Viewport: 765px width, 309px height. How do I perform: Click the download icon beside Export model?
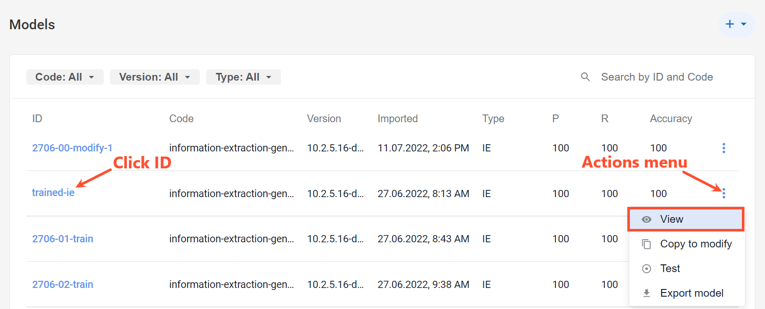(647, 293)
